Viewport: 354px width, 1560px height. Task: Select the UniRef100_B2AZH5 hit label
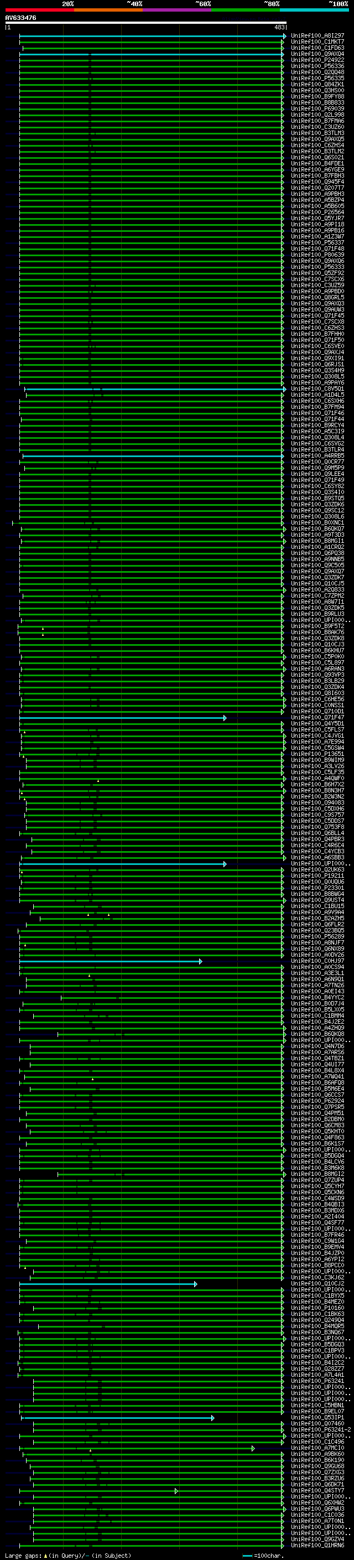point(317,918)
